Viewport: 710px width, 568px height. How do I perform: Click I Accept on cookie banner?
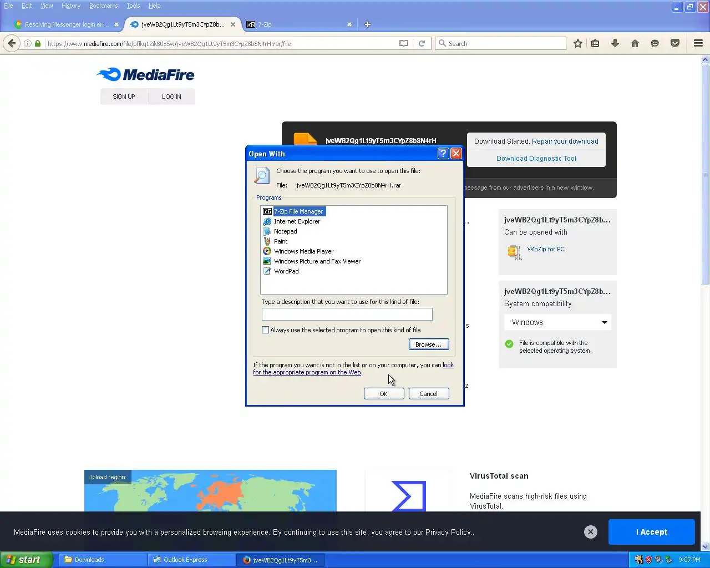[x=652, y=532]
